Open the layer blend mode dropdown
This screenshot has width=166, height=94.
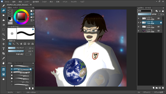click(145, 11)
